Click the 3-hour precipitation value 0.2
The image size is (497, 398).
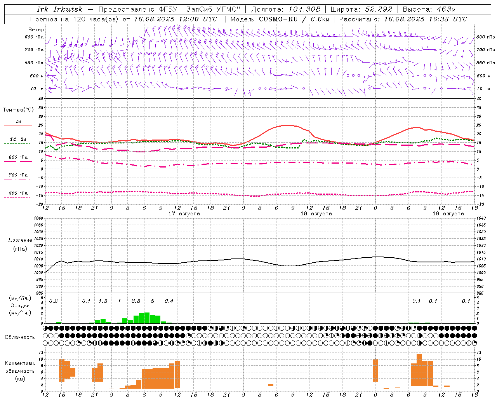pyautogui.click(x=53, y=301)
